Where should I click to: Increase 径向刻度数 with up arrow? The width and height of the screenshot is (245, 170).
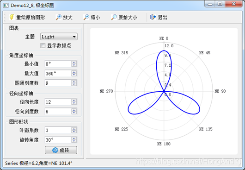[74, 110]
